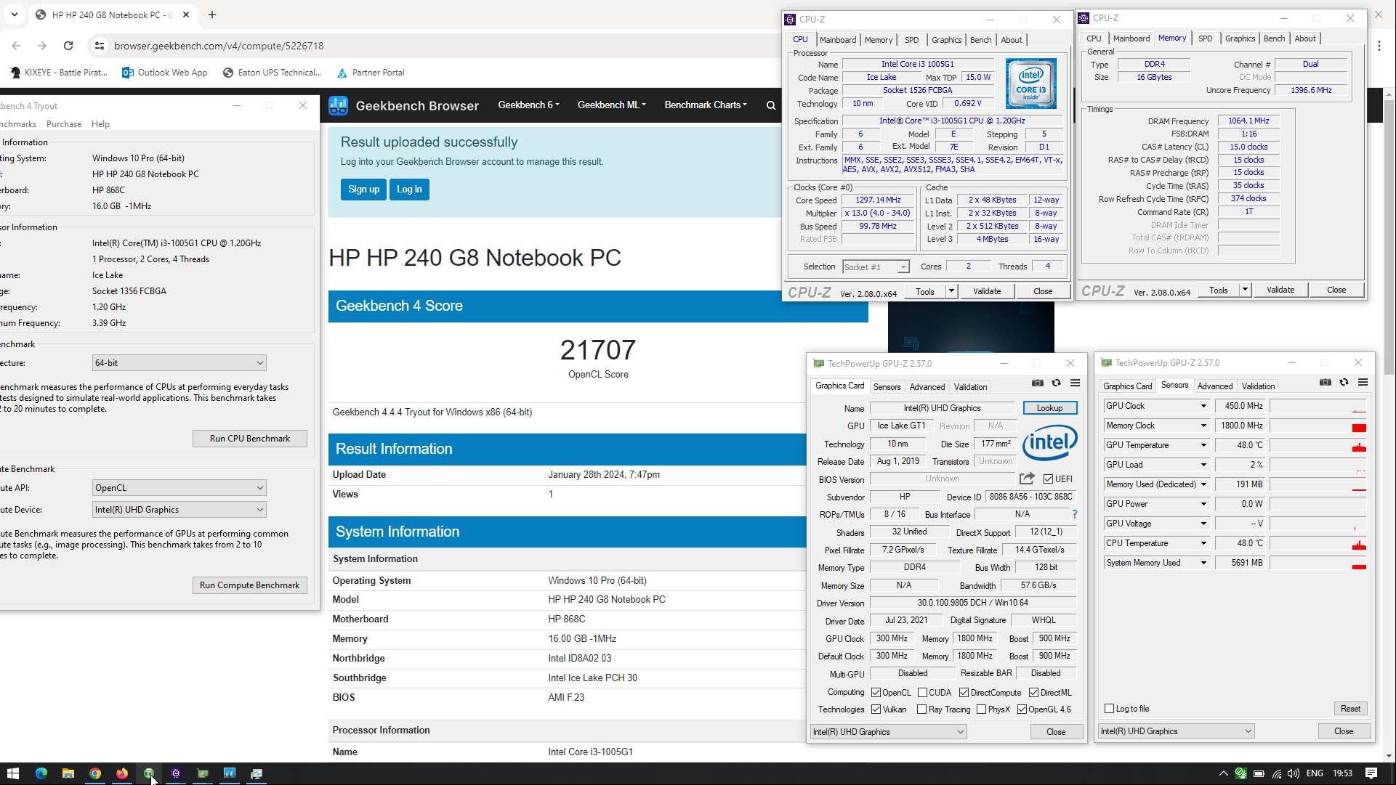Chrome three-dot menu icon
This screenshot has height=785, width=1396.
(1379, 46)
